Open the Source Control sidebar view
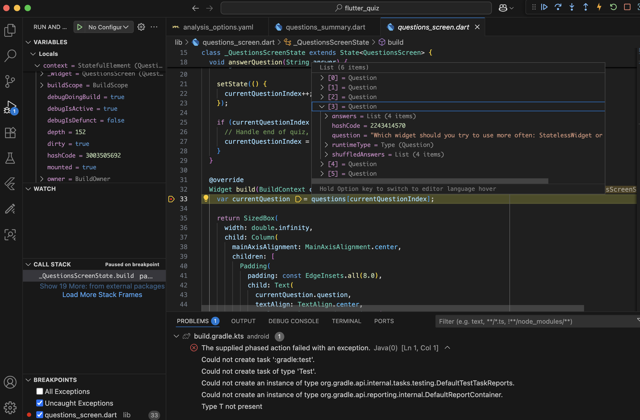 [x=10, y=81]
